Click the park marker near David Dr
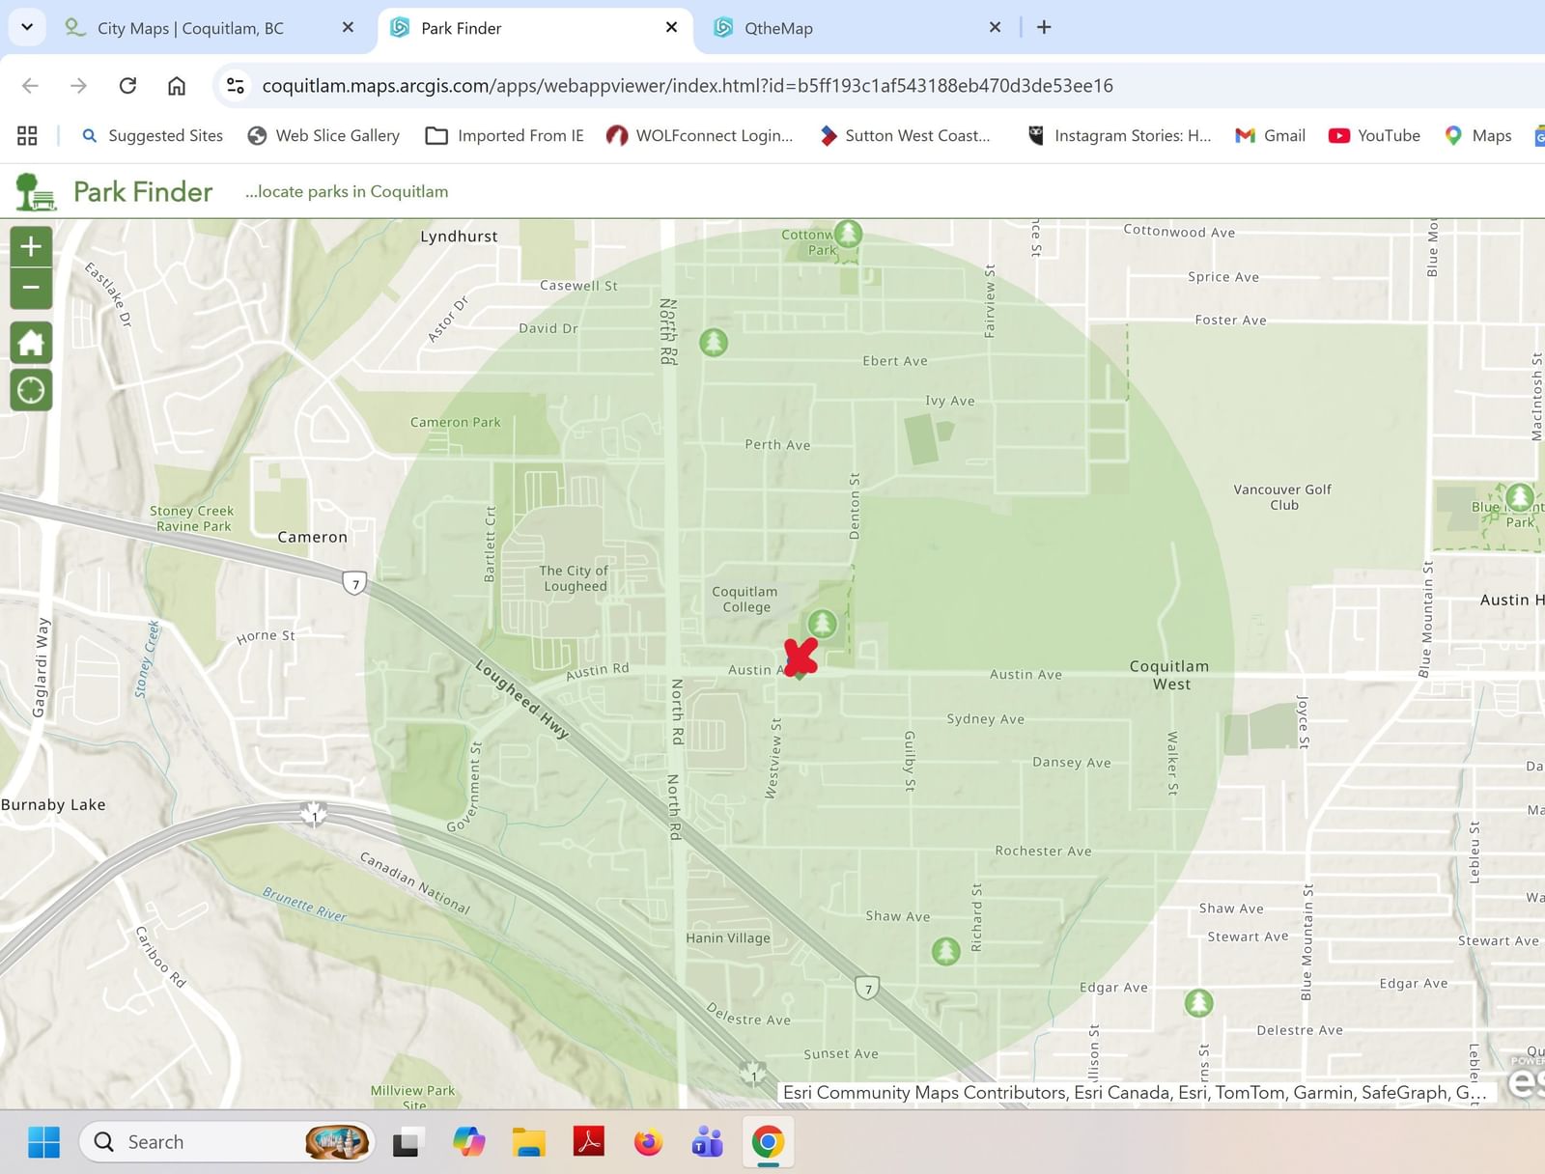Screen dimensions: 1545x1174 tap(714, 343)
